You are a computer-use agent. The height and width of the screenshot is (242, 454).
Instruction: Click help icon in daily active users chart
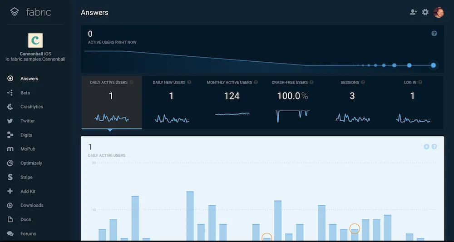tap(434, 147)
